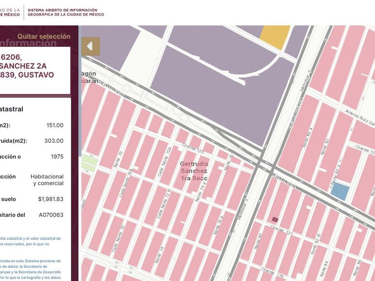The image size is (375, 281).
Task: Click the 'Oriente 121' street label
Action: click(282, 230)
